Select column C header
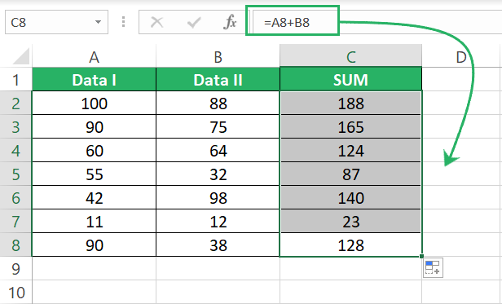The width and height of the screenshot is (502, 304). point(351,56)
